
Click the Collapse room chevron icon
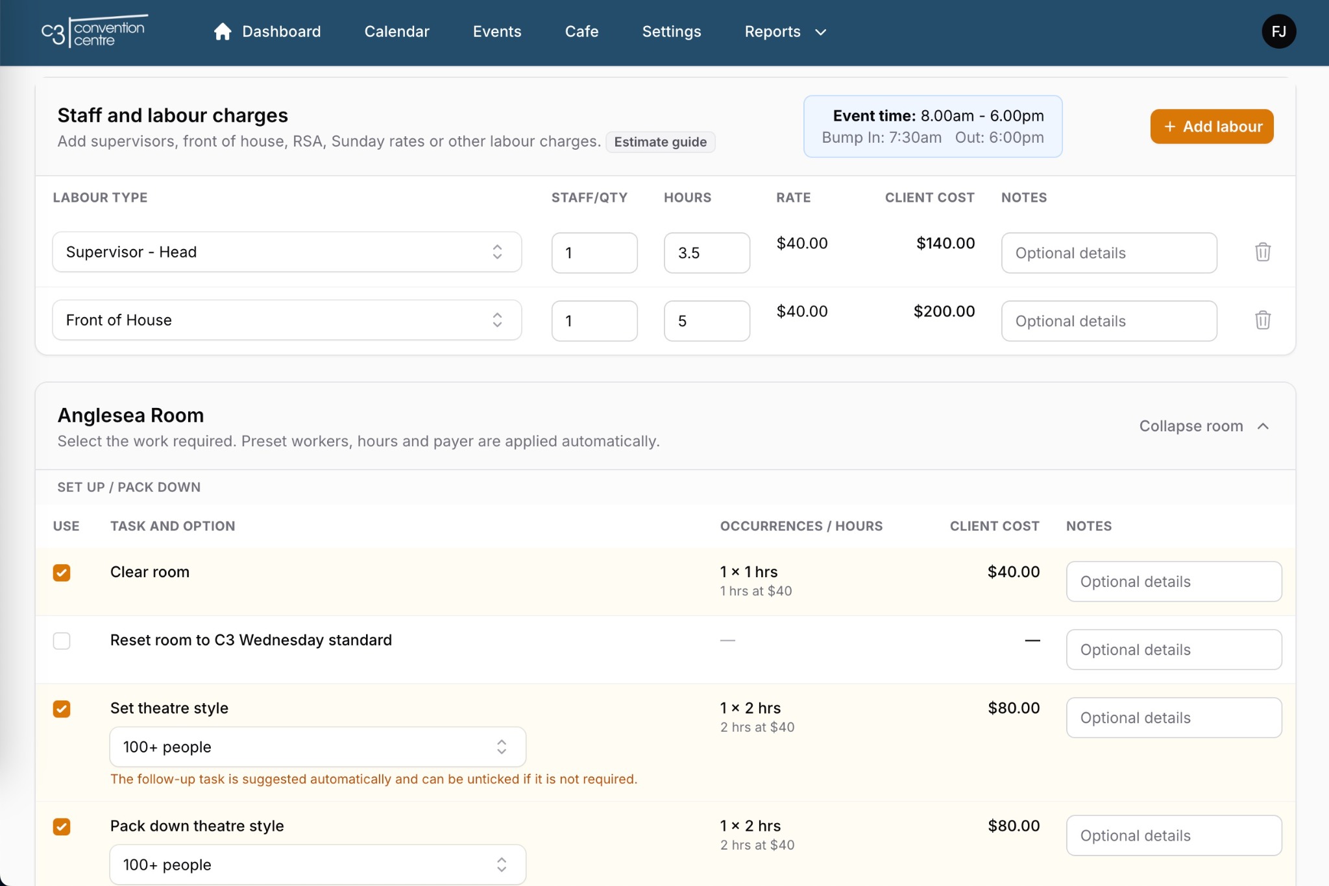1263,426
